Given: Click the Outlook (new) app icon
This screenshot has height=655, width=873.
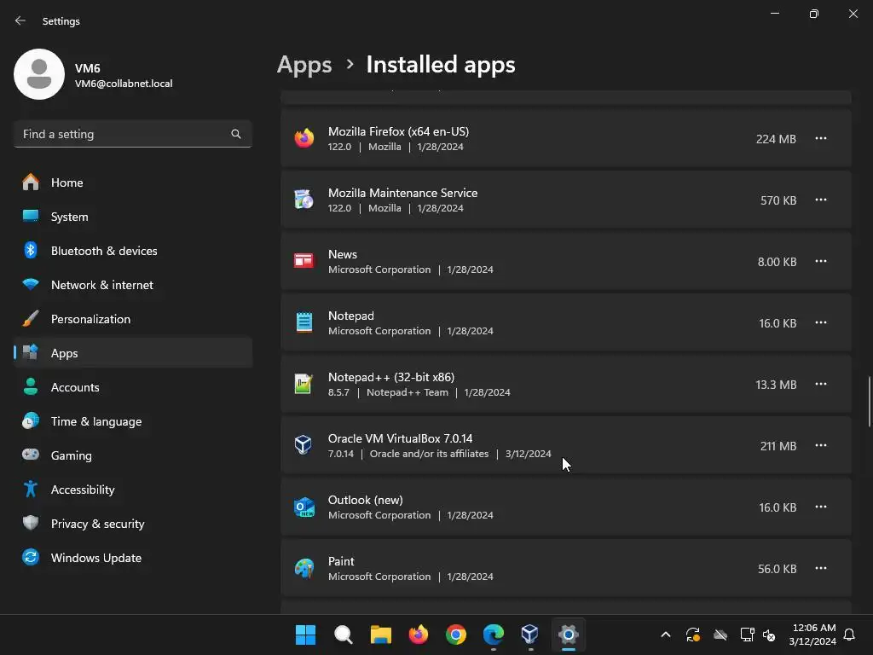Looking at the screenshot, I should [x=304, y=507].
